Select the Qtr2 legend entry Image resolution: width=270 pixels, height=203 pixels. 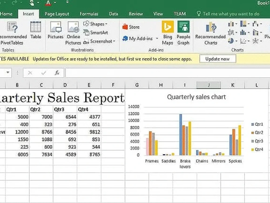257,133
